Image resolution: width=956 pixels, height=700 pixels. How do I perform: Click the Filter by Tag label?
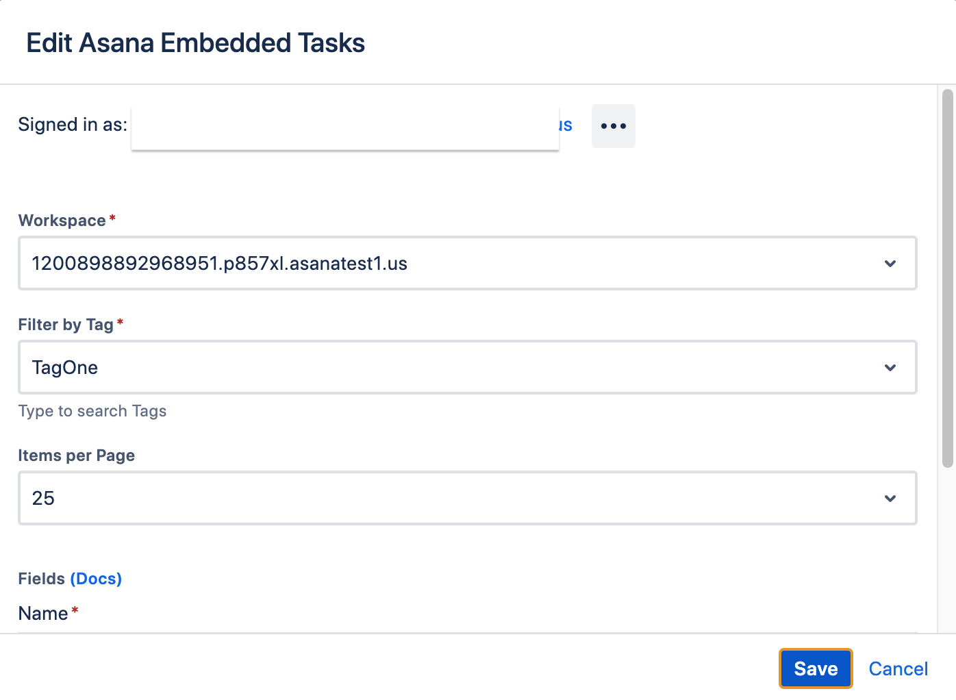(x=66, y=325)
